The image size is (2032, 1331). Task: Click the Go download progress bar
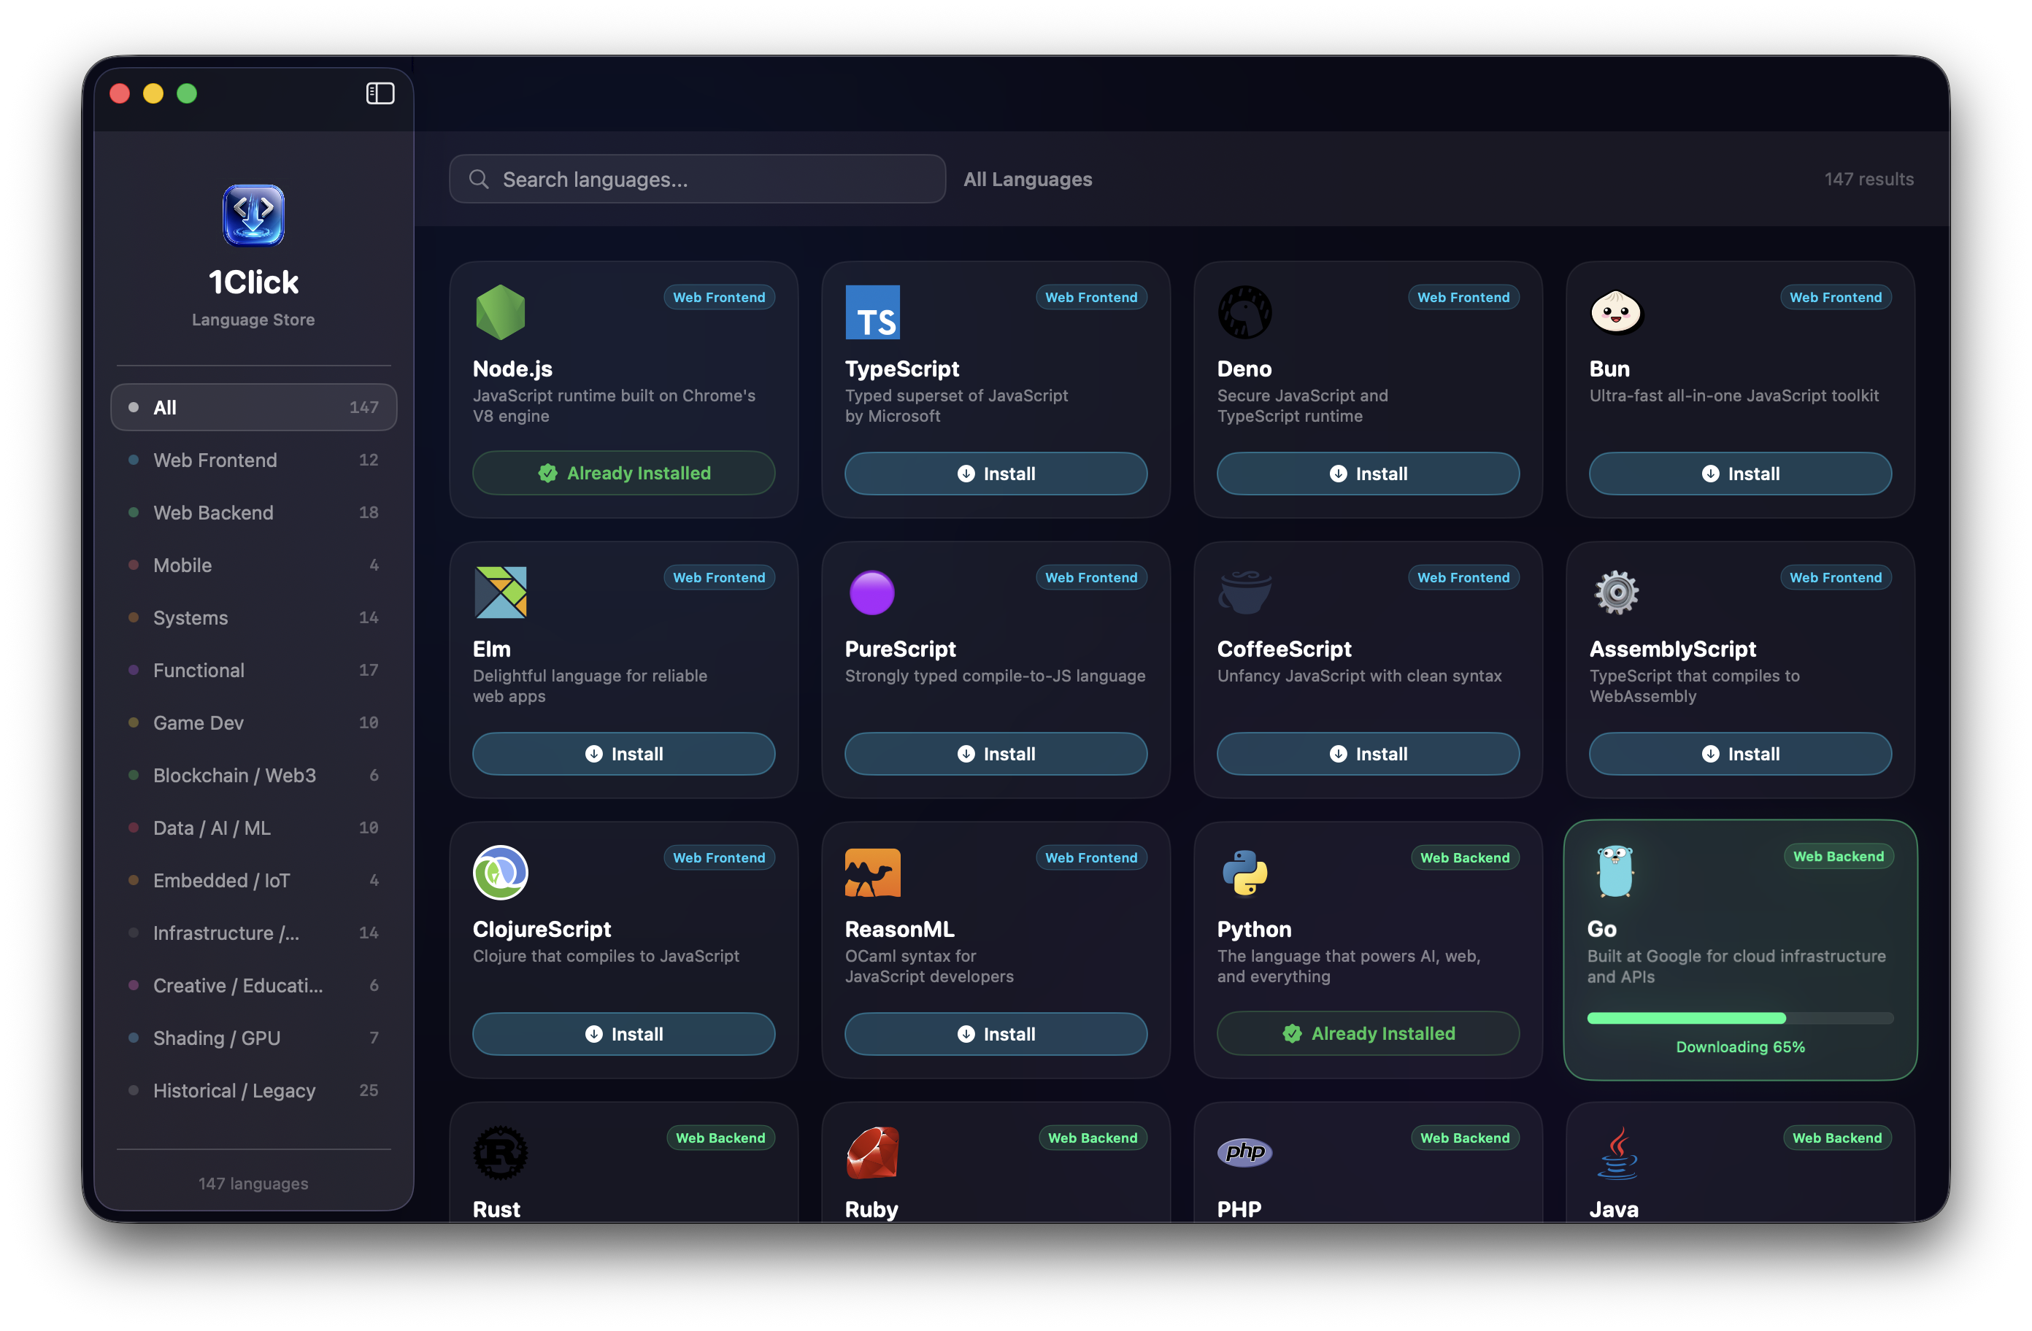(x=1740, y=1018)
